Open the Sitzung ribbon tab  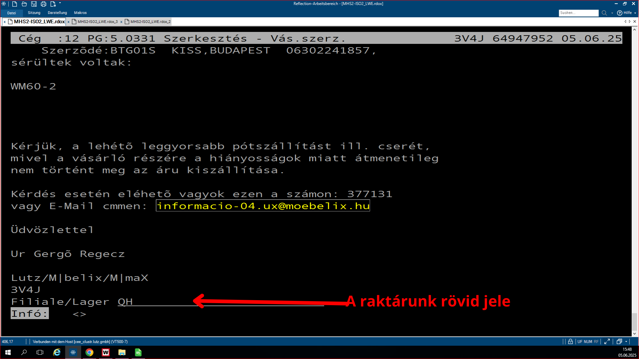pyautogui.click(x=34, y=13)
